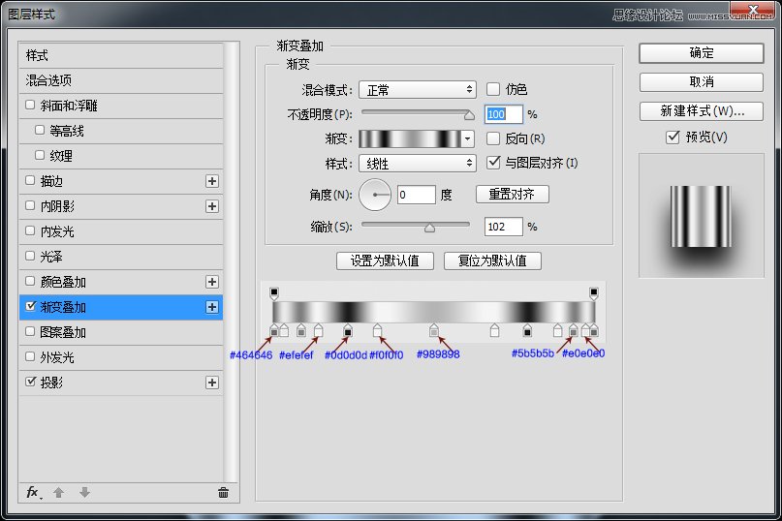Uncheck 与图层对齐(I) checkbox
Viewport: 782px width, 521px height.
[x=493, y=163]
